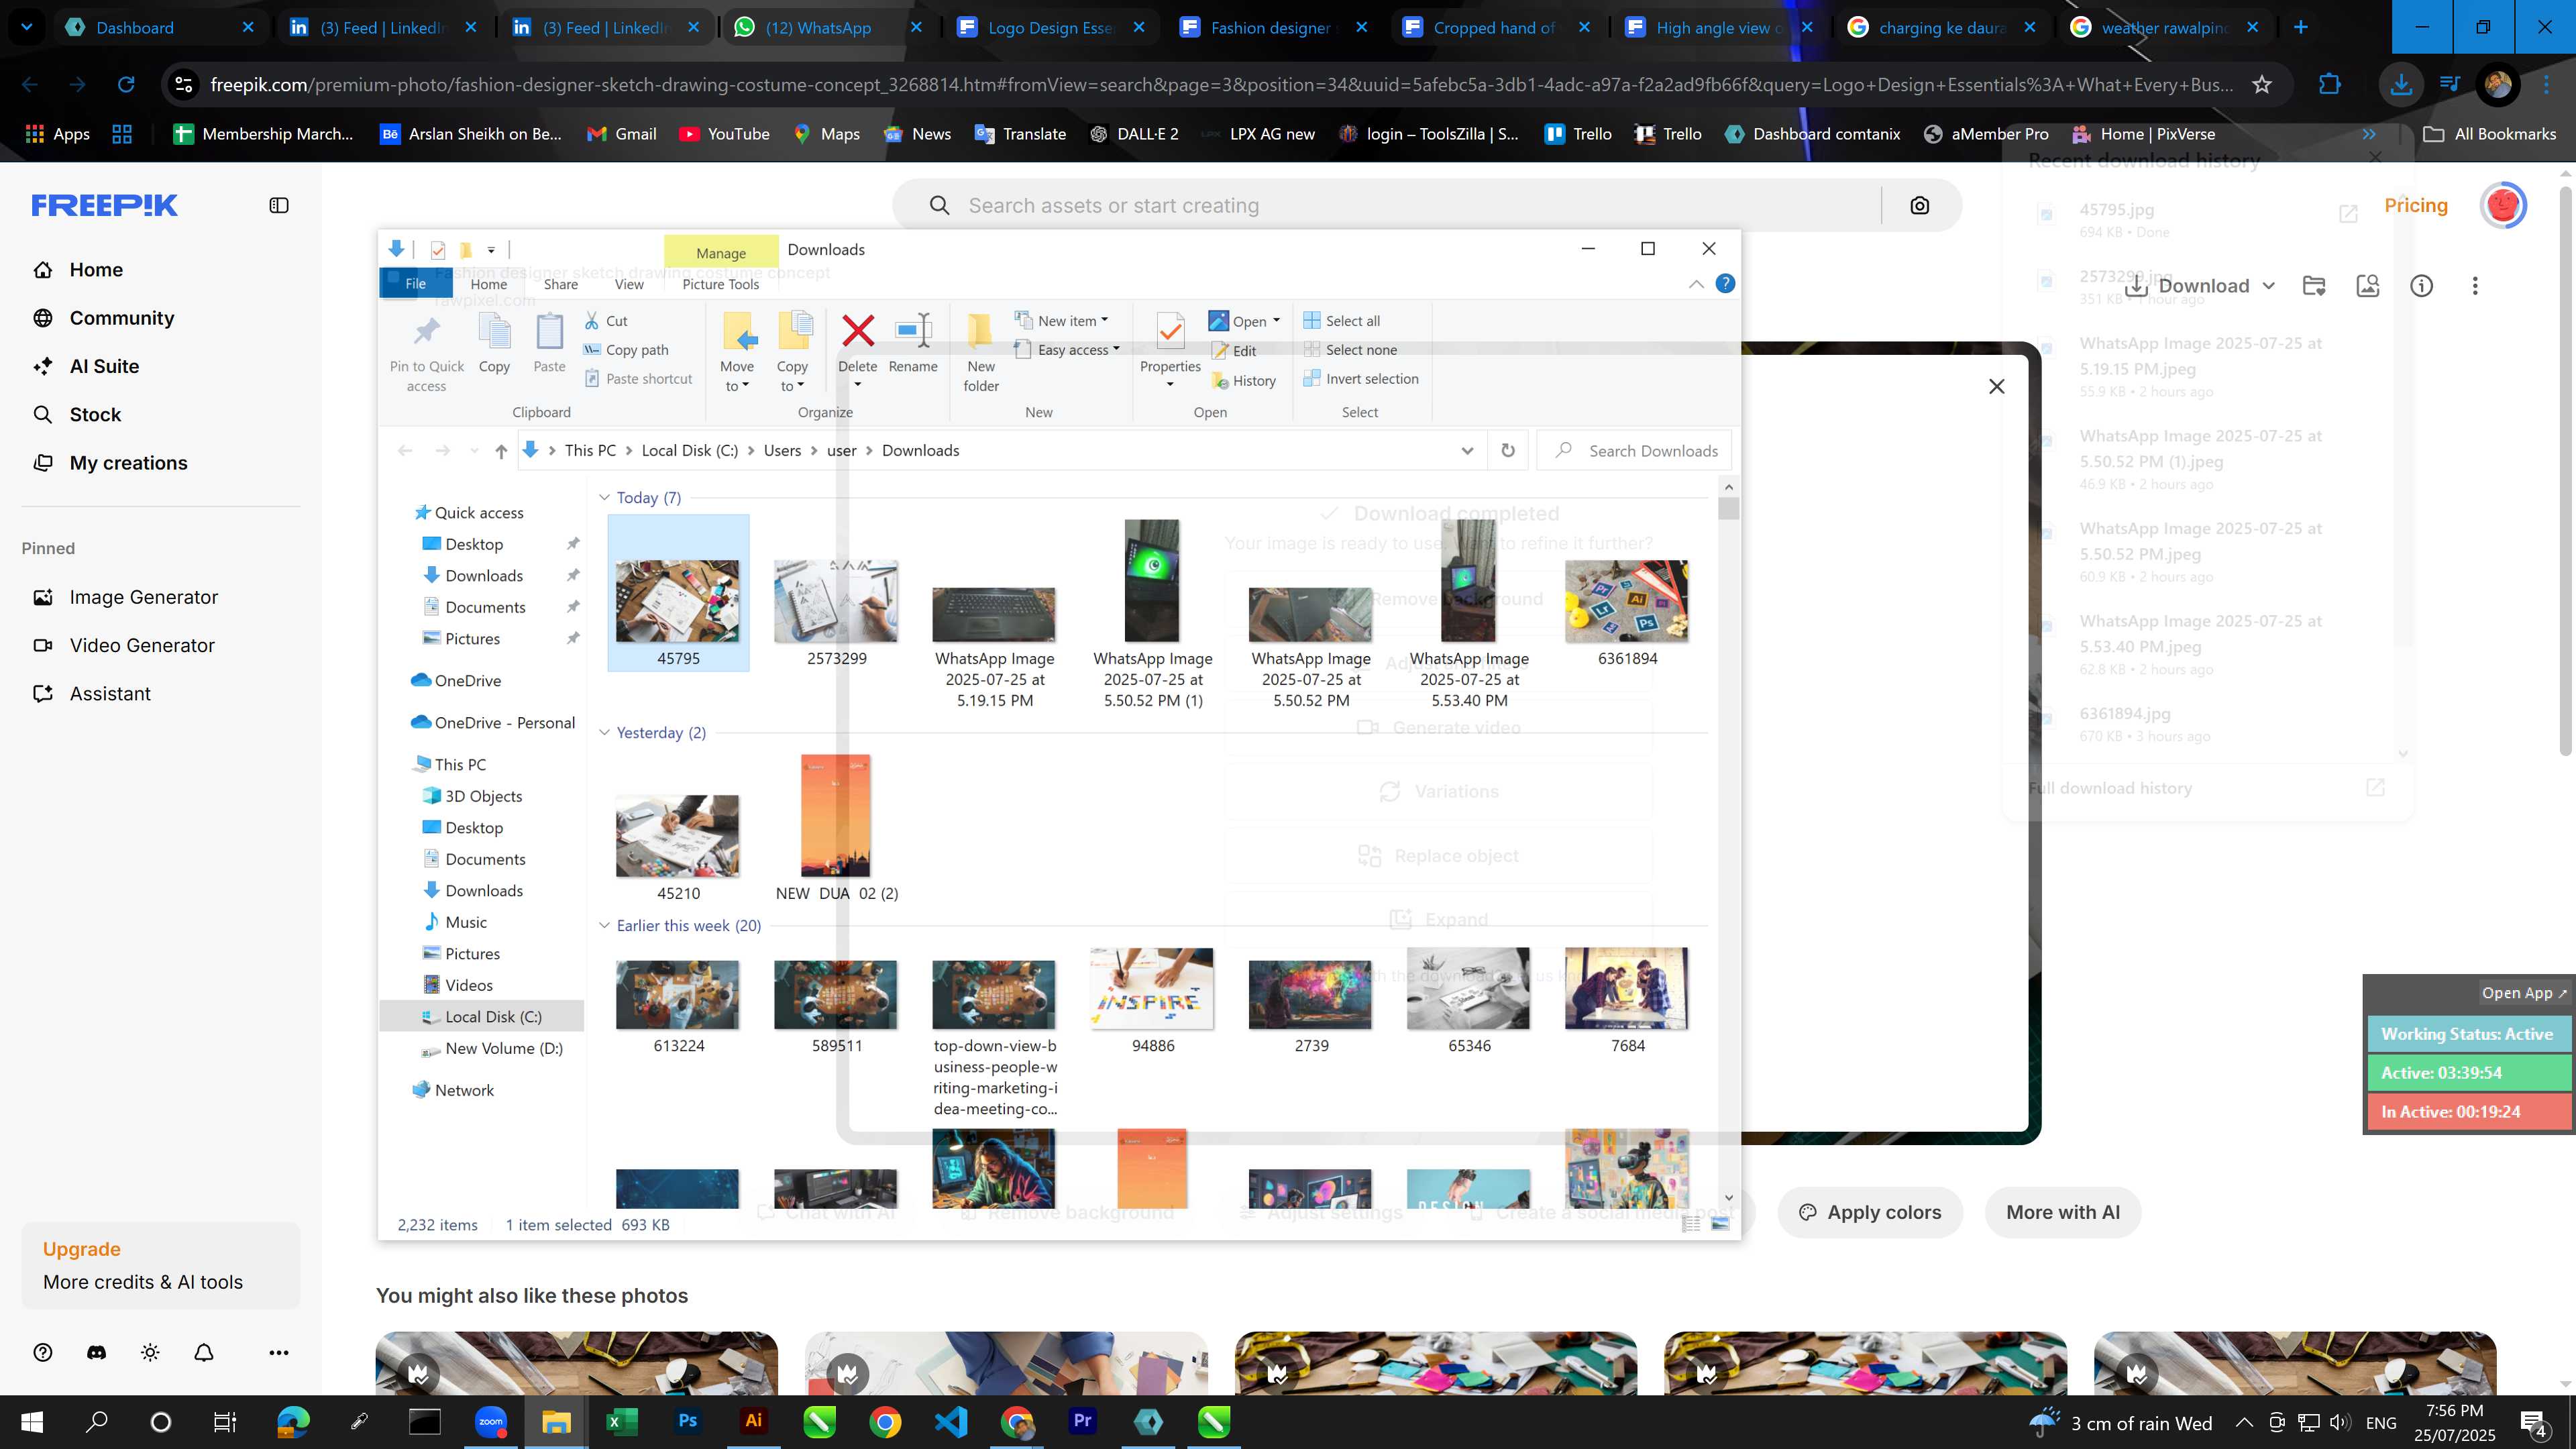Create a New folder from the ribbon
2576x1449 pixels.
(x=981, y=352)
